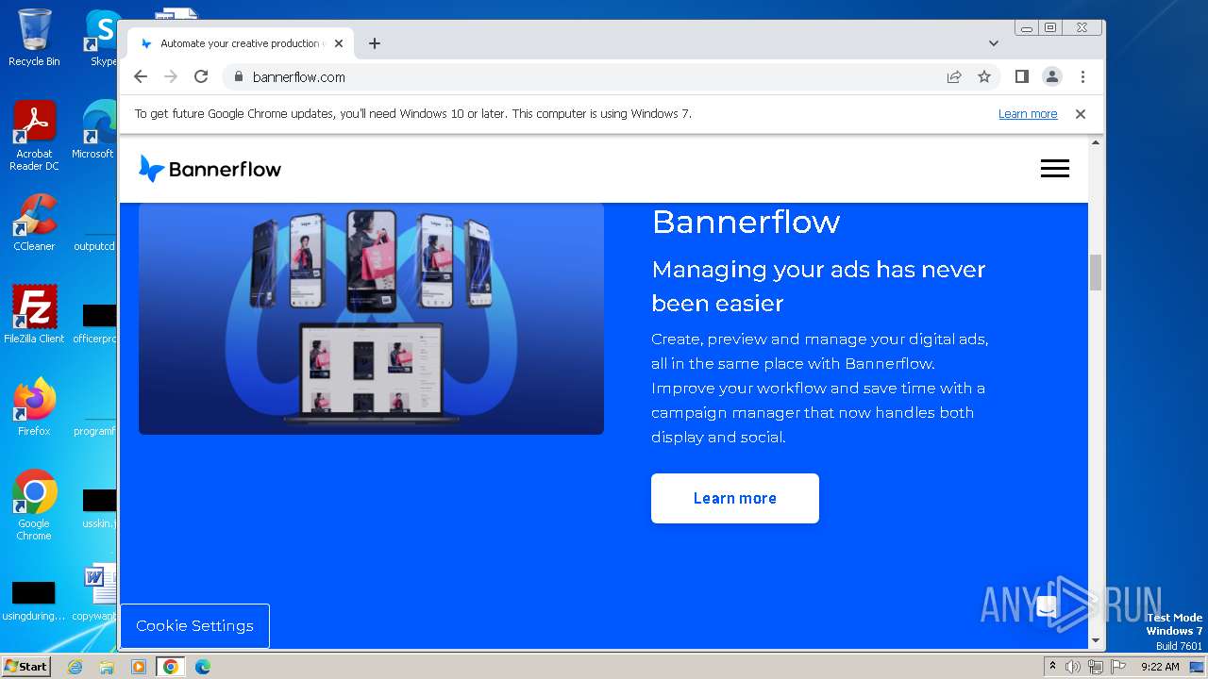The height and width of the screenshot is (679, 1208).
Task: Open the Bannerflow hamburger menu
Action: [x=1055, y=169]
